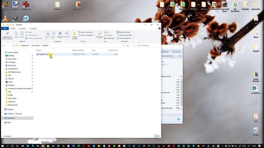This screenshot has width=264, height=148.
Task: Open Video in navigation pane
Action: point(10,82)
